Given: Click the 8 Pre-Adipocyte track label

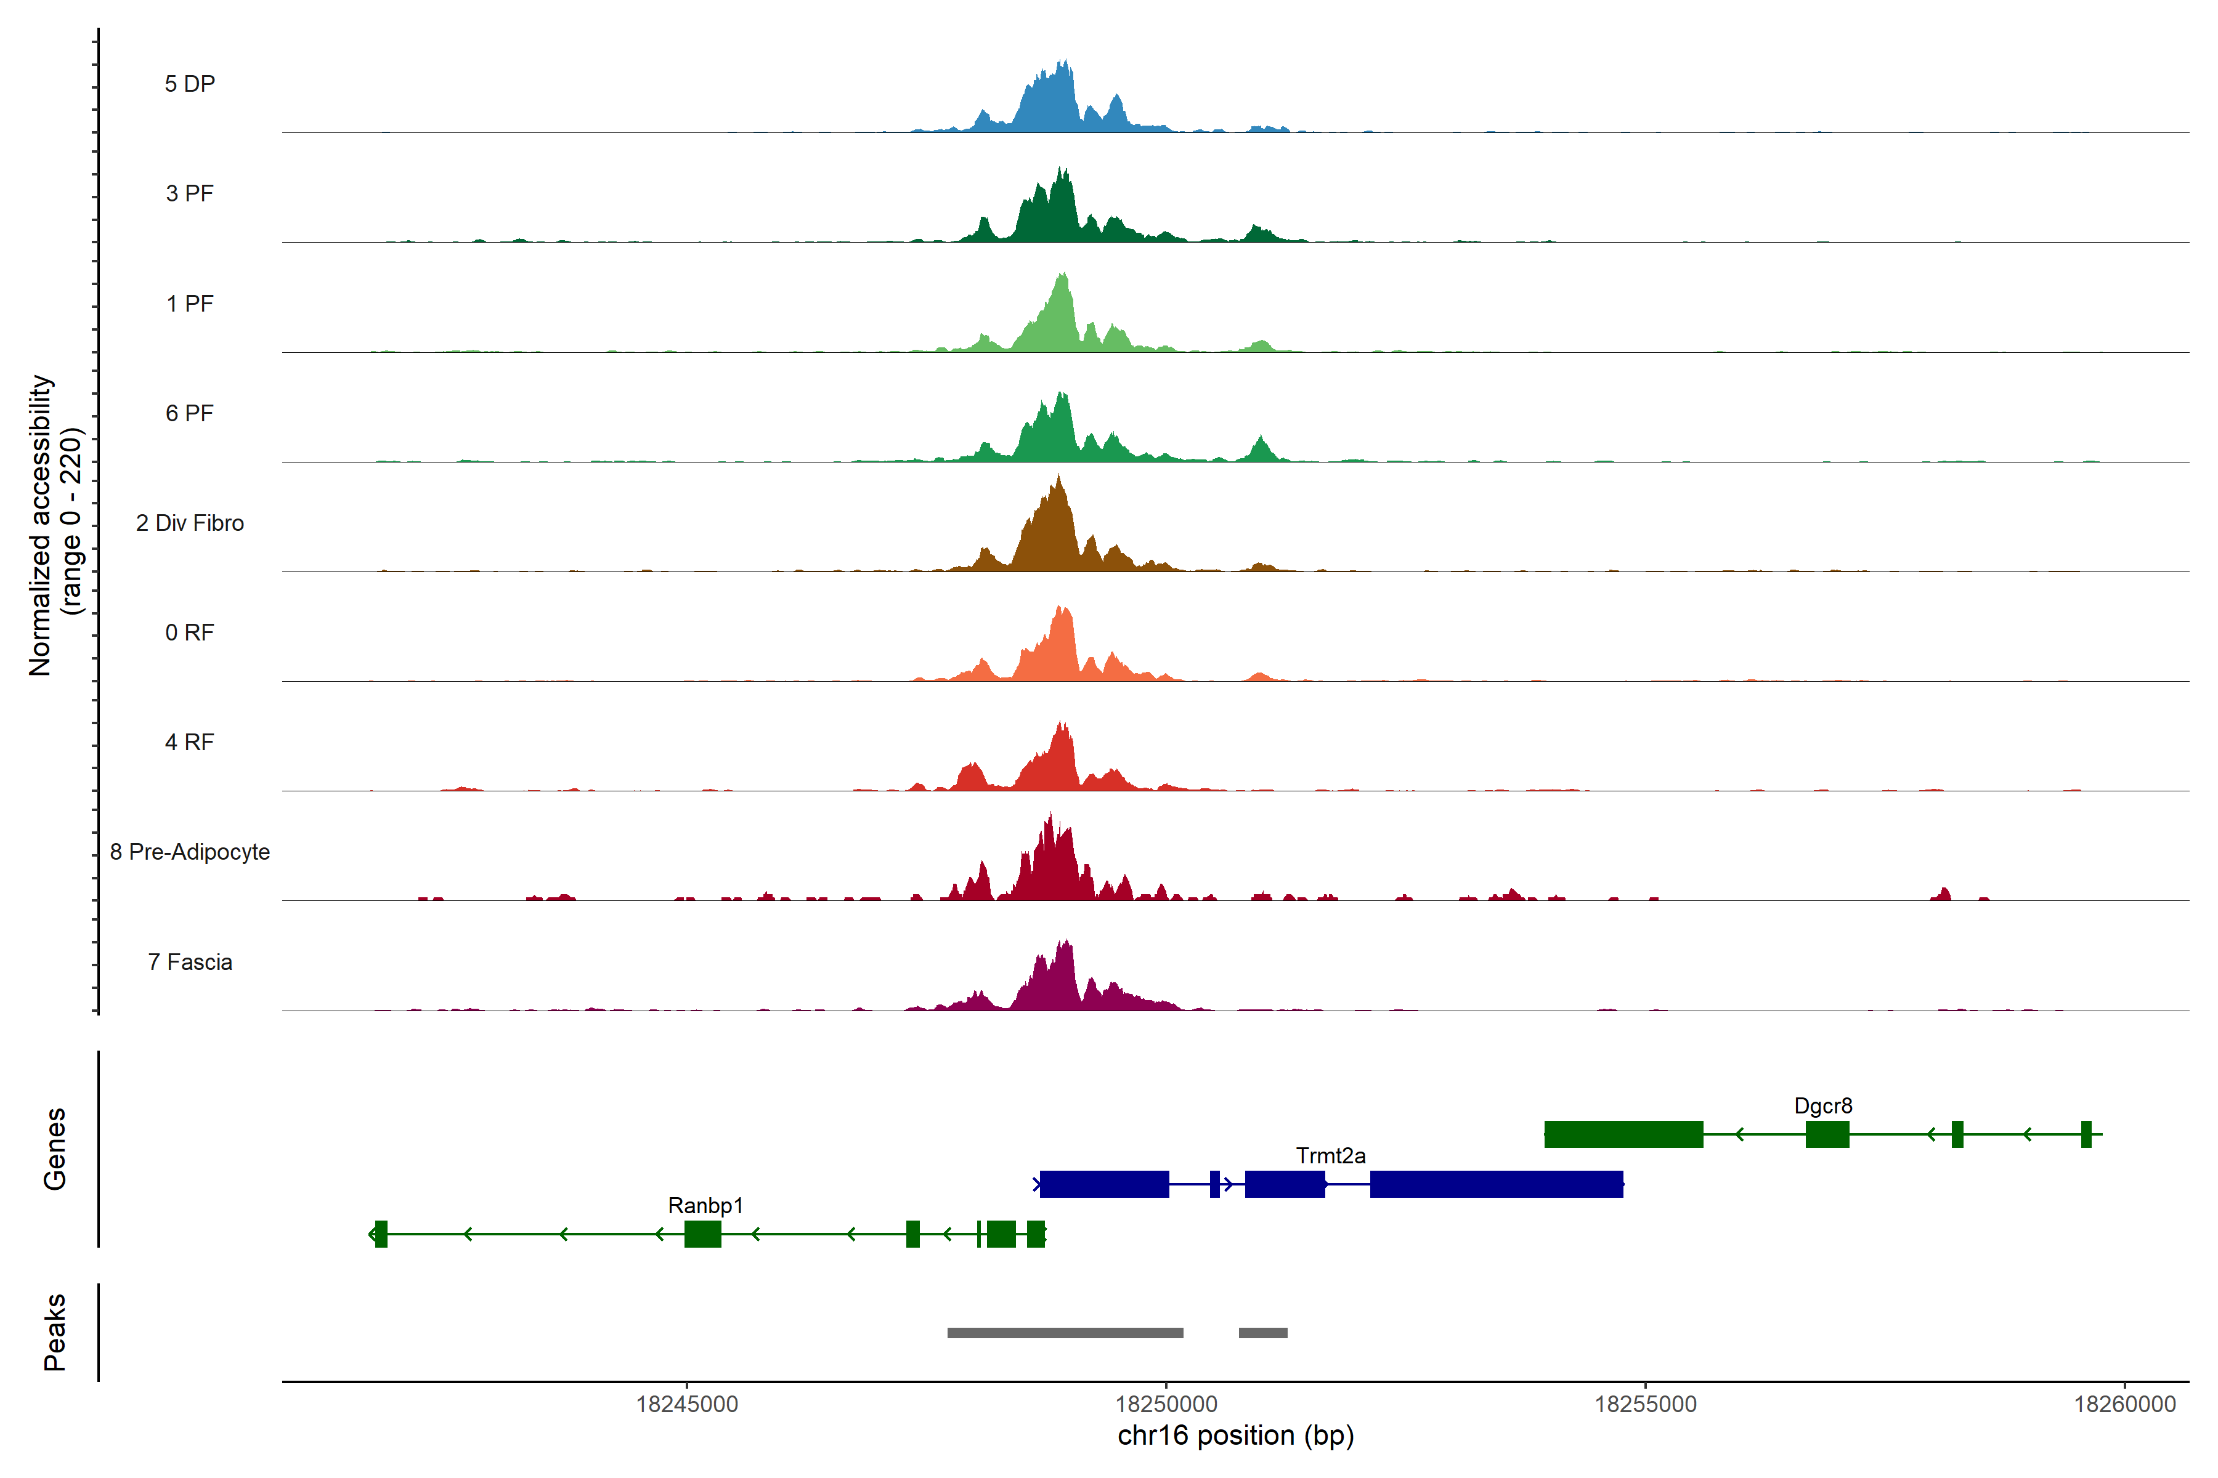Looking at the screenshot, I should [190, 852].
